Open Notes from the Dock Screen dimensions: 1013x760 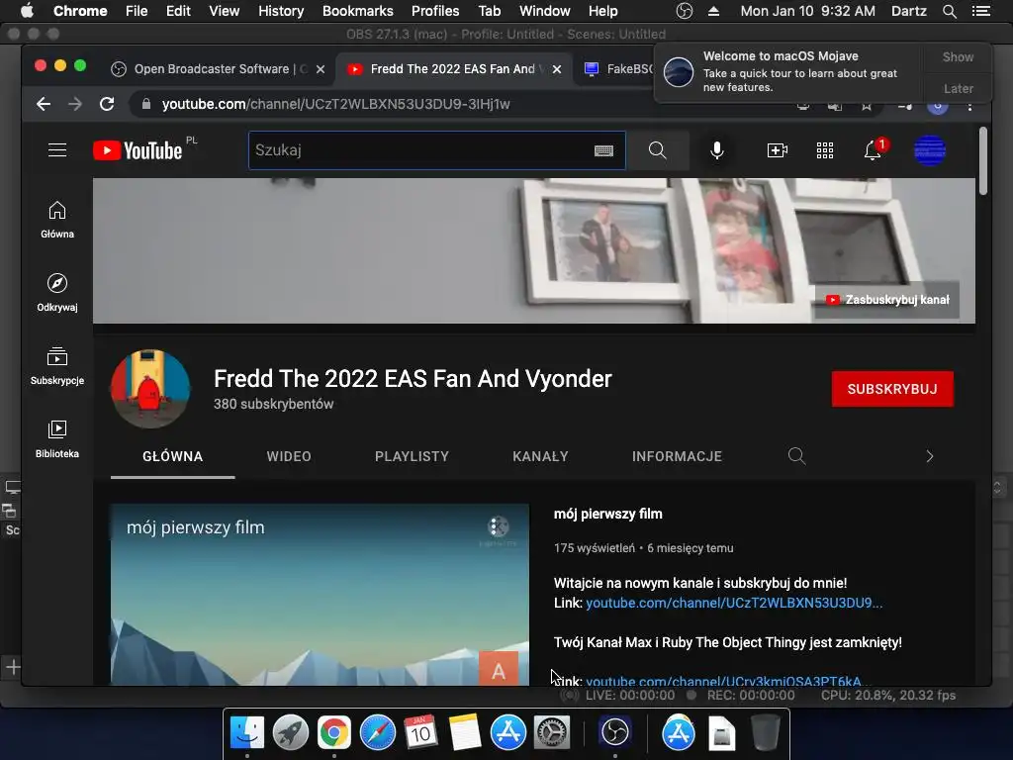coord(464,732)
